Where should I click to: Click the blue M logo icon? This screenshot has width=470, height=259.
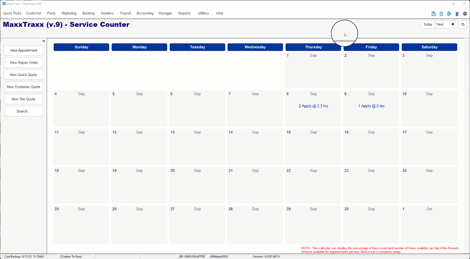point(449,13)
